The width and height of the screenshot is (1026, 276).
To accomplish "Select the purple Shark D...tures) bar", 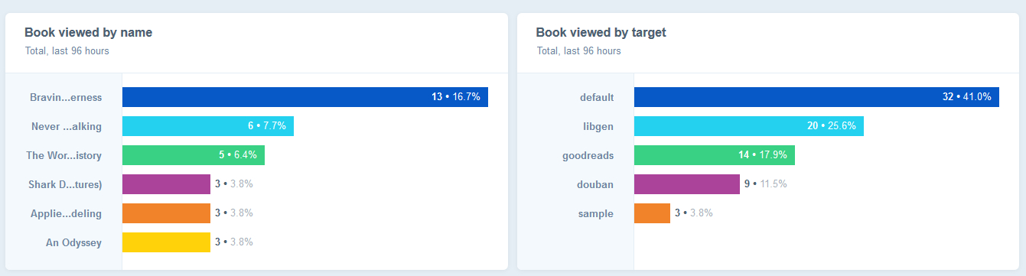I will tap(166, 184).
